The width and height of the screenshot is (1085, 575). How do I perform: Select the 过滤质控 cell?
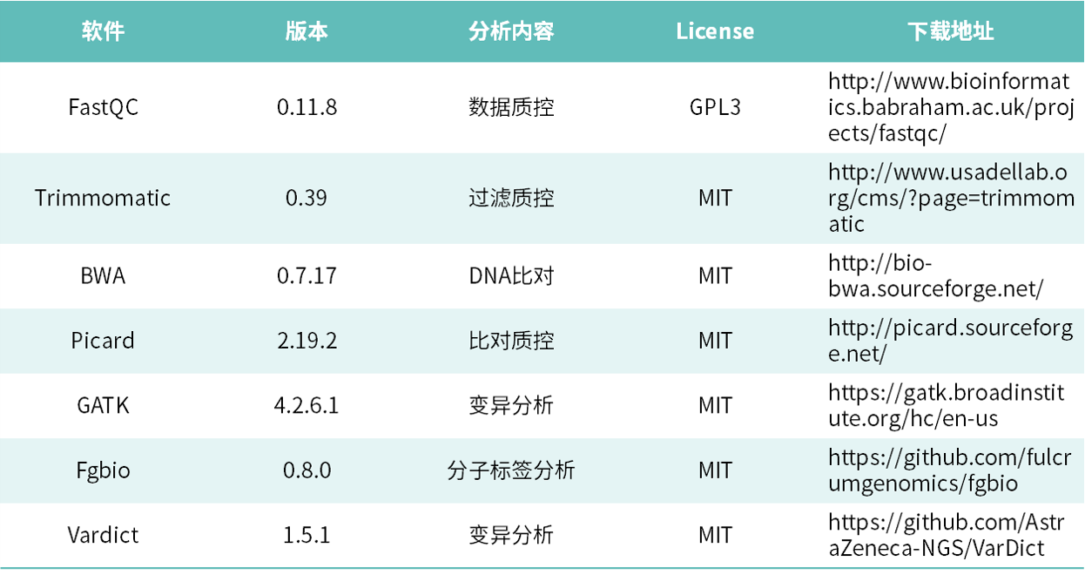(x=511, y=198)
